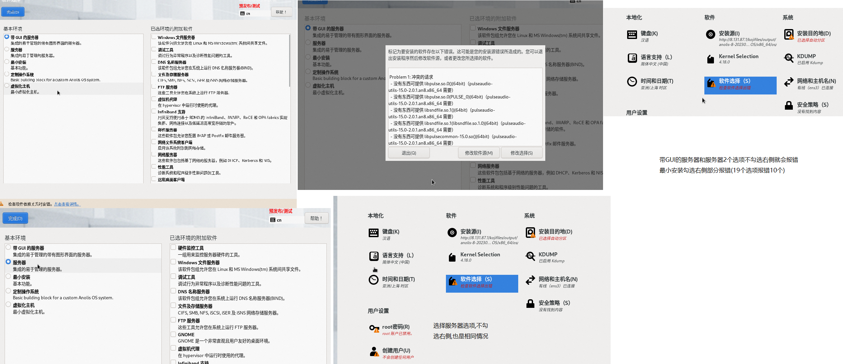Select the minimal install radio in bottom-left panel
Viewport: 843px width, 364px height.
tap(8, 276)
